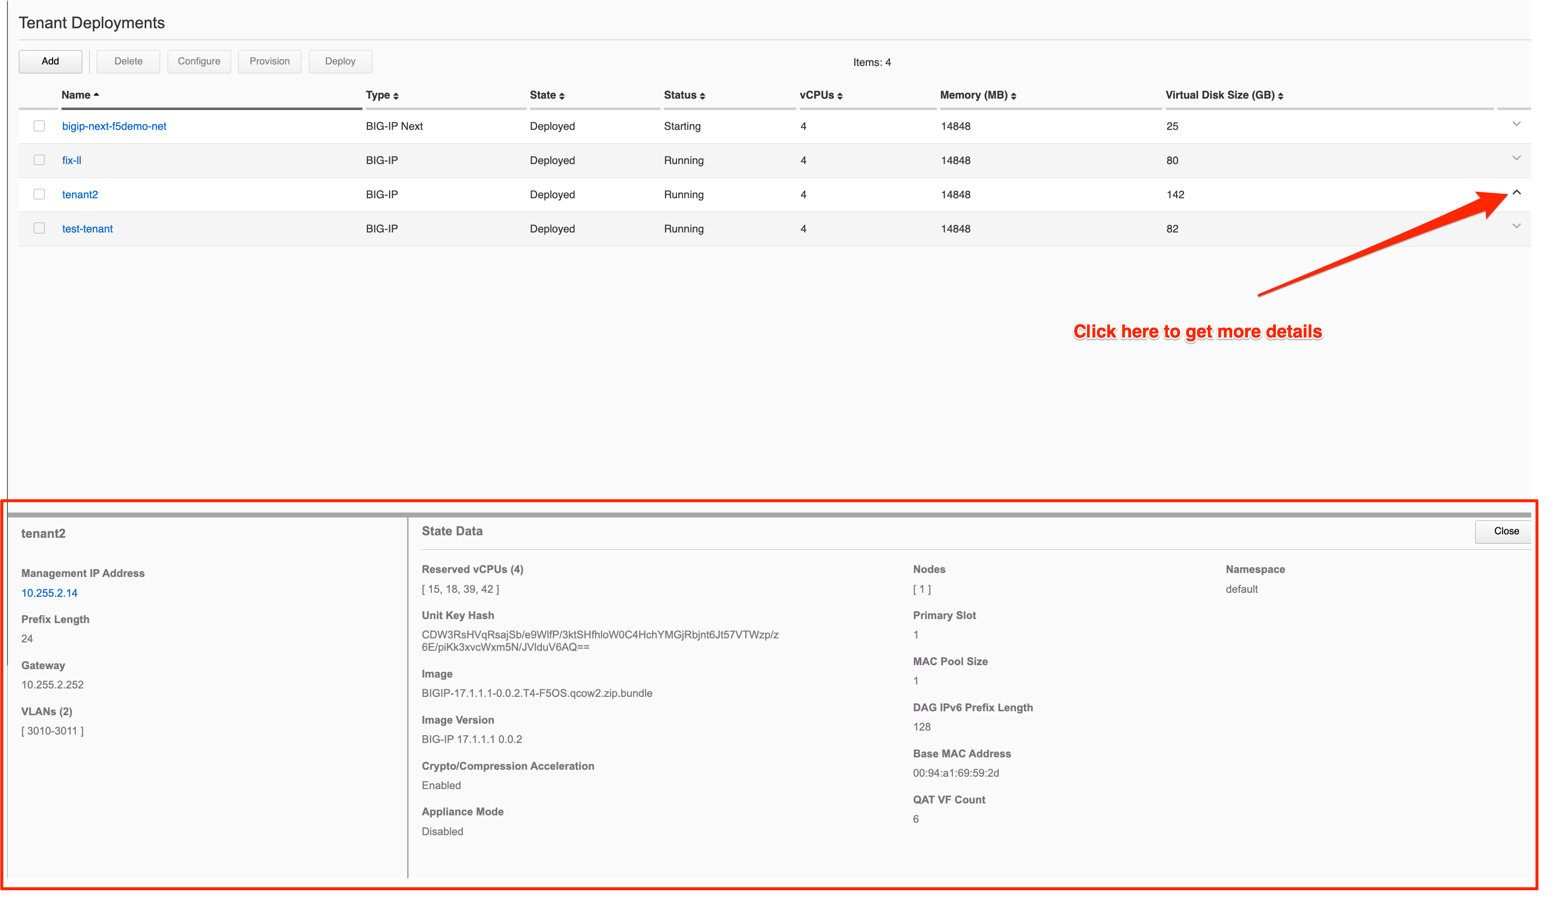Image resolution: width=1559 pixels, height=911 pixels.
Task: Click image version 'BIG-IP 17.1.1.1 0.0.2'
Action: [x=472, y=740]
